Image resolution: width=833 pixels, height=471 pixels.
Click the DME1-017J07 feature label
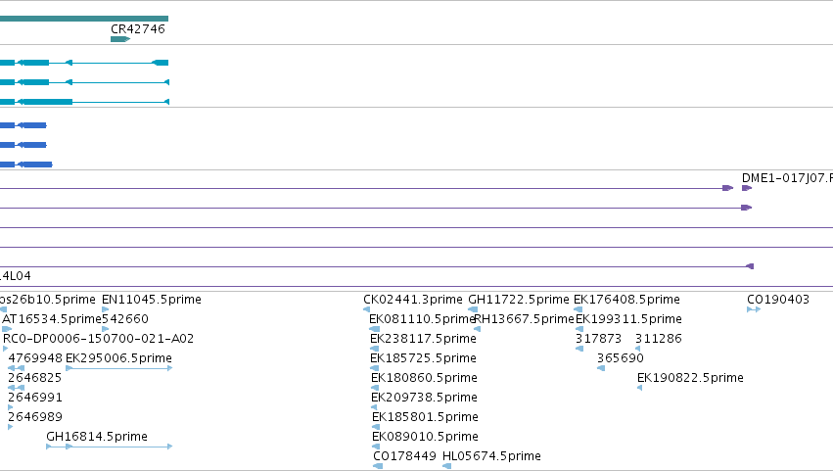pos(787,178)
